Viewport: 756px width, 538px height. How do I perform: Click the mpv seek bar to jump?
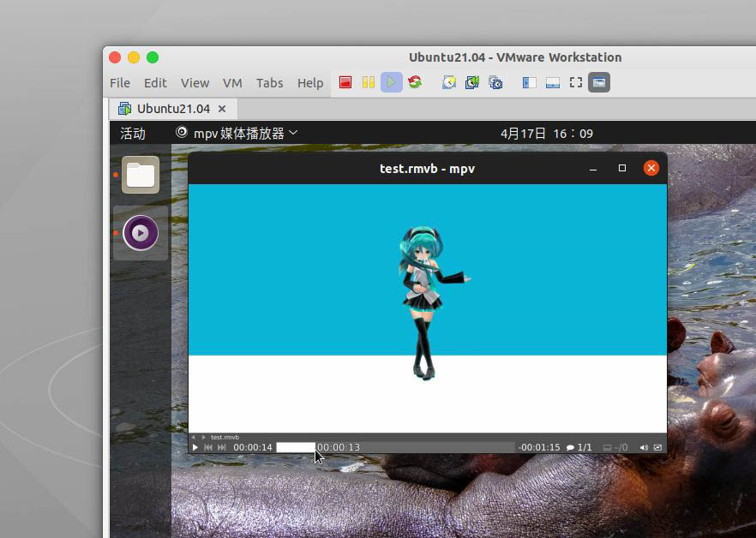[411, 447]
